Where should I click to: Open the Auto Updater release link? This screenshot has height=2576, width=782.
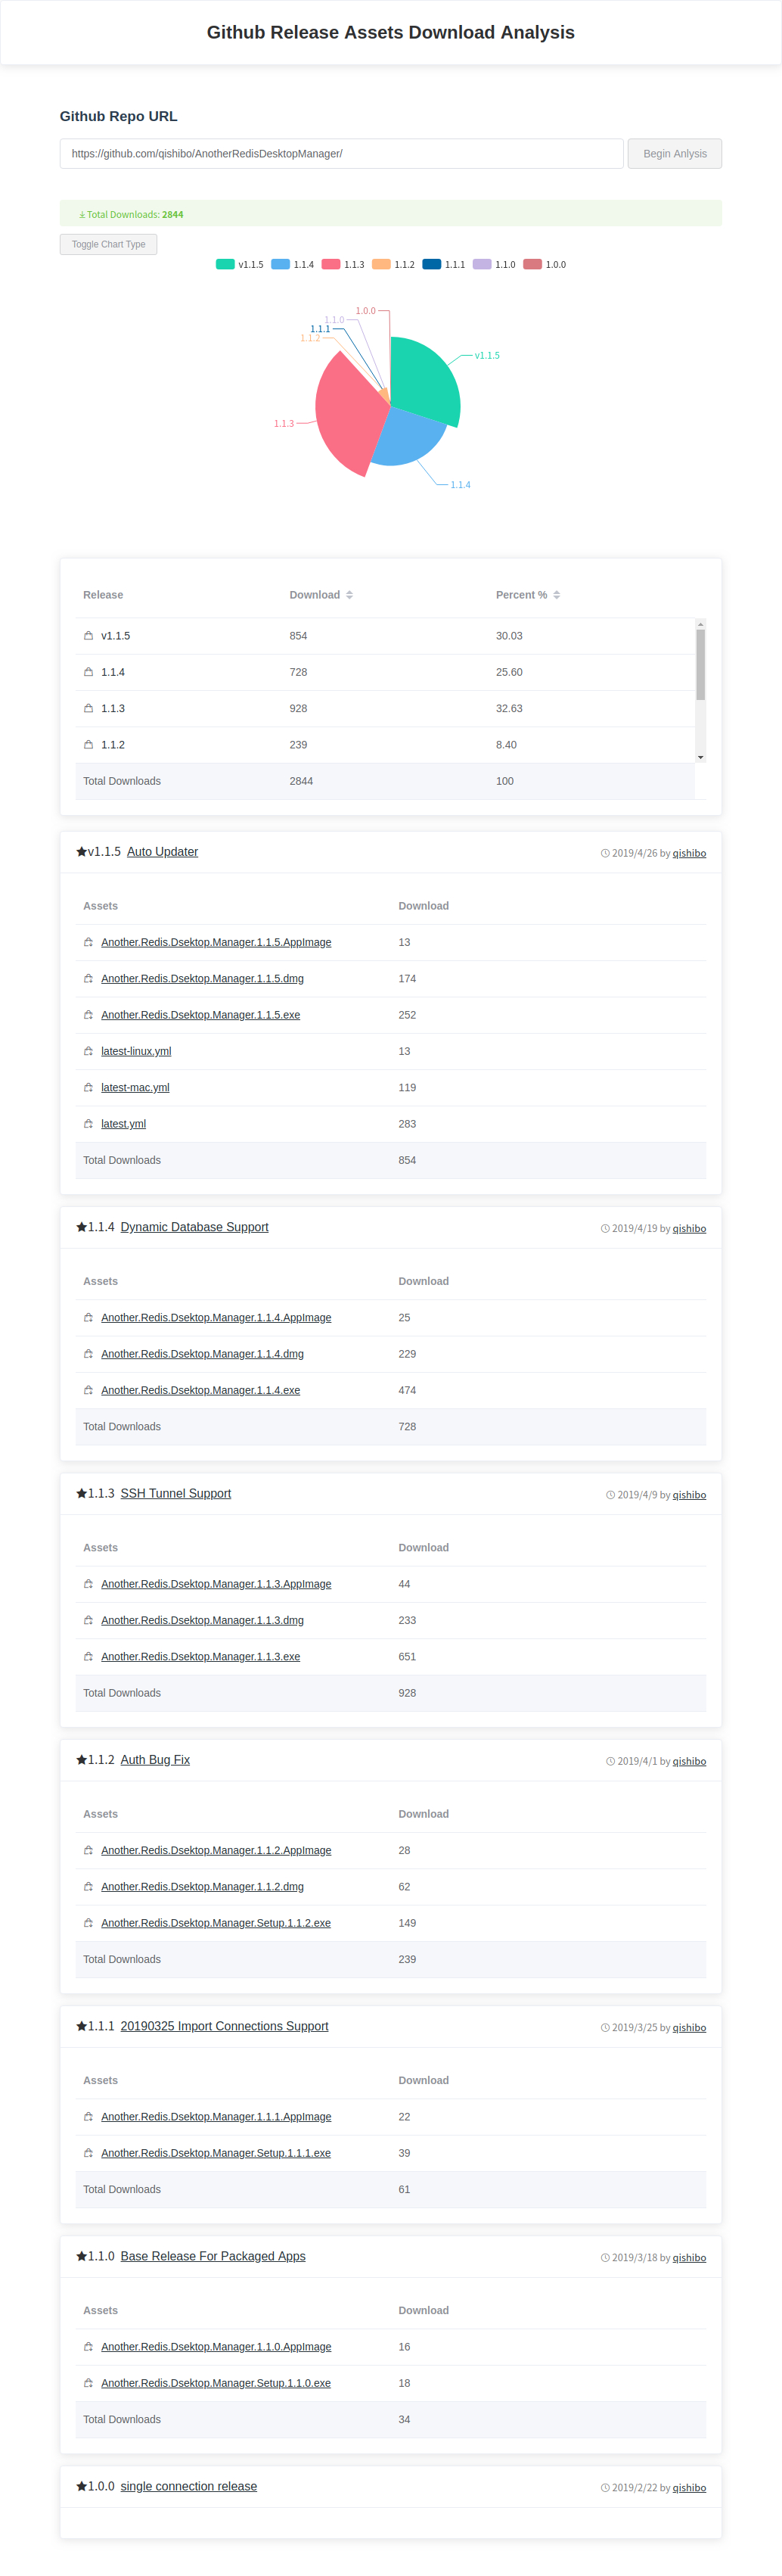[x=162, y=852]
